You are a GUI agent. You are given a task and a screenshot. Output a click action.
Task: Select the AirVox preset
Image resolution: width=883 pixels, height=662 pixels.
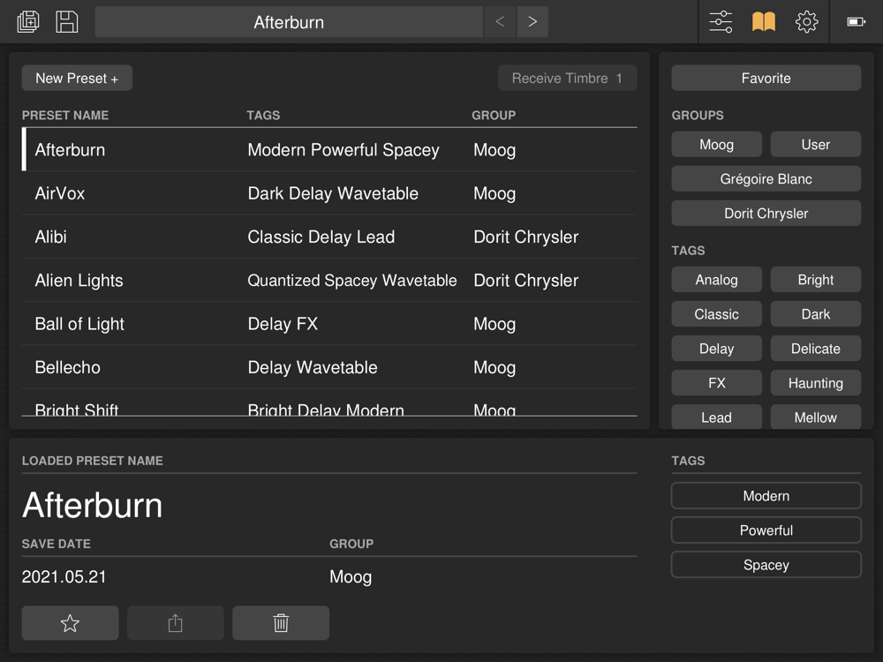pyautogui.click(x=329, y=193)
